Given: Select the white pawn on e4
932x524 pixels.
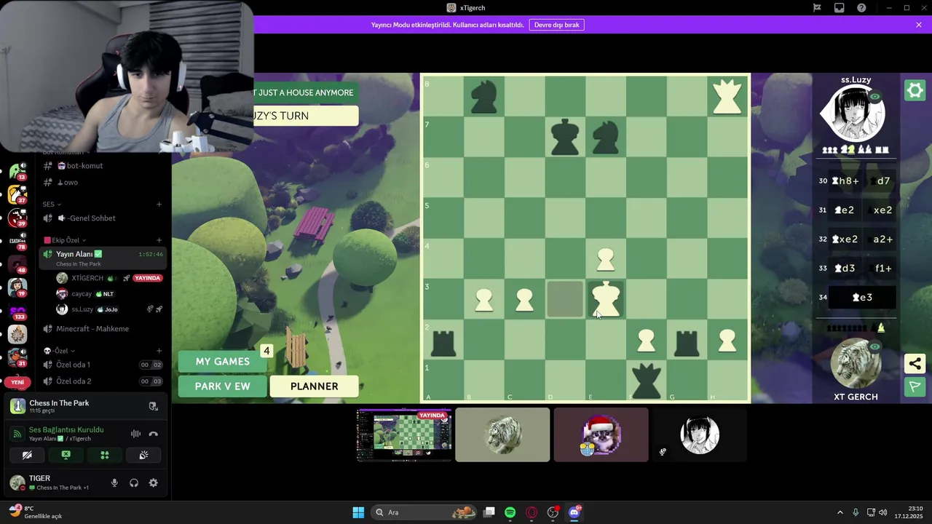Looking at the screenshot, I should (605, 260).
